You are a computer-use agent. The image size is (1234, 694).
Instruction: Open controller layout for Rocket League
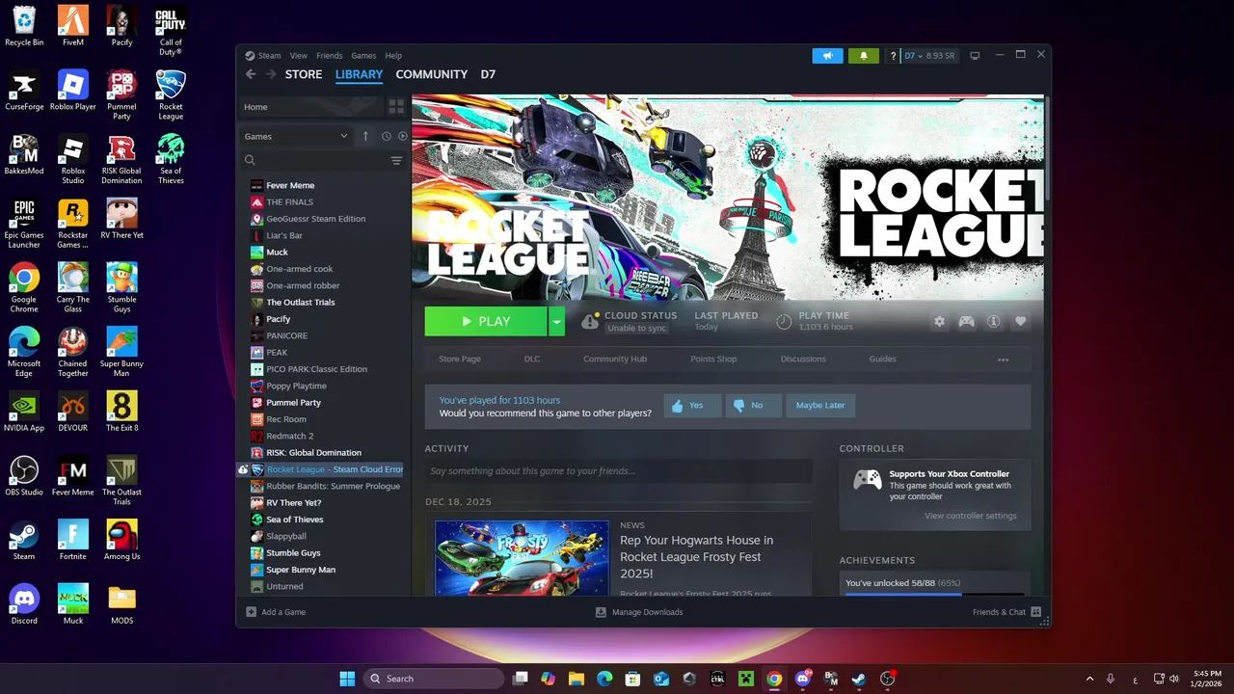tap(966, 321)
